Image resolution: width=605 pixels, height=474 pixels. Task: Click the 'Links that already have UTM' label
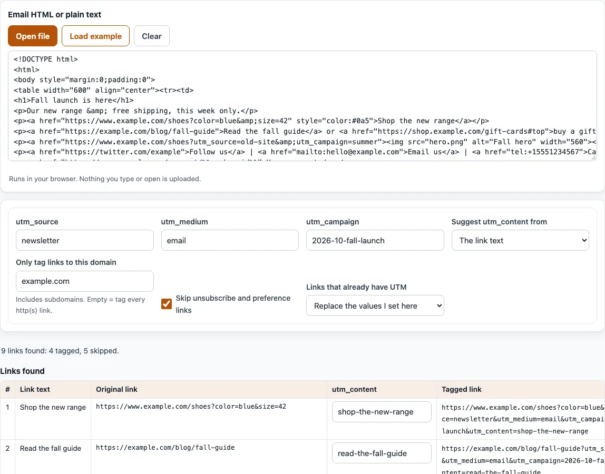pos(356,287)
